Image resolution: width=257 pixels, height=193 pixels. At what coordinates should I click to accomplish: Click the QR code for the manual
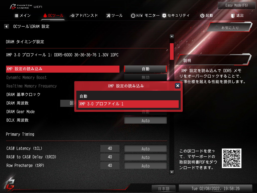point(231,158)
